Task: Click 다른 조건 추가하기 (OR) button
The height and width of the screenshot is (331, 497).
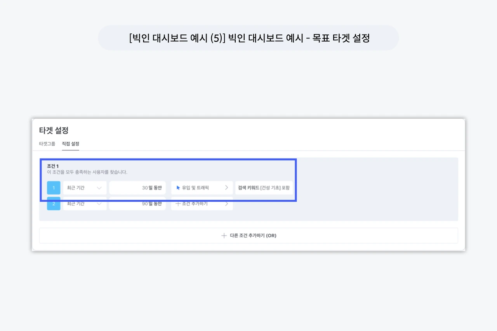Action: [x=248, y=235]
